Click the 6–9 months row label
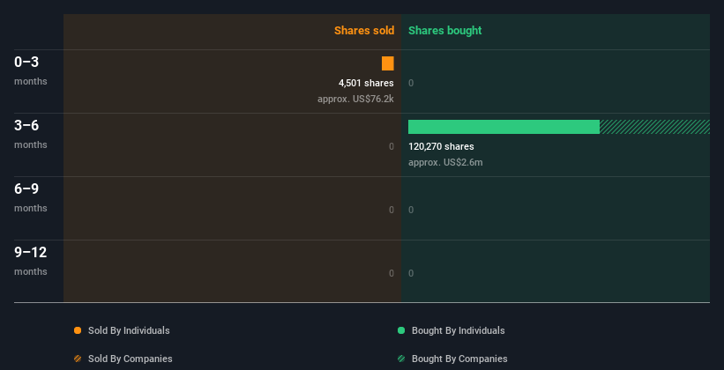This screenshot has height=370, width=724. (31, 197)
